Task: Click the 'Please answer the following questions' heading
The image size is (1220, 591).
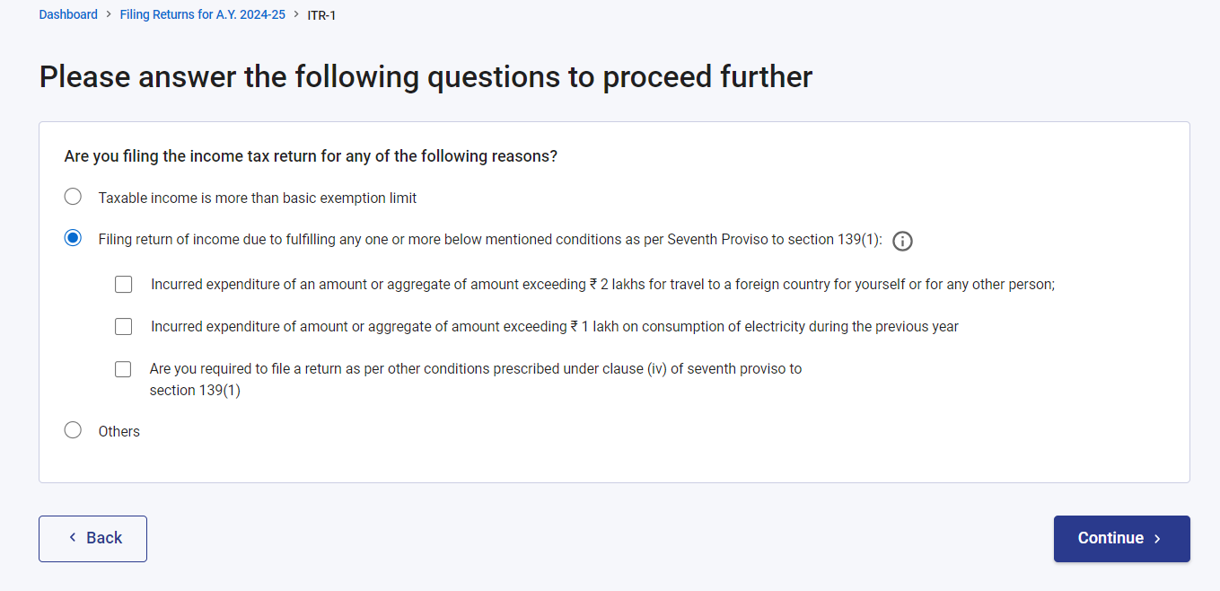Action: pyautogui.click(x=426, y=77)
